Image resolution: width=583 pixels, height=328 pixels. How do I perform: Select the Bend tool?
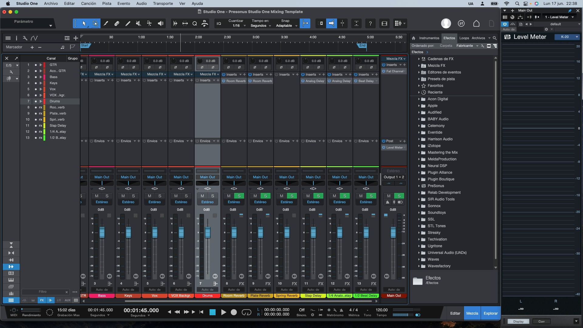(149, 23)
